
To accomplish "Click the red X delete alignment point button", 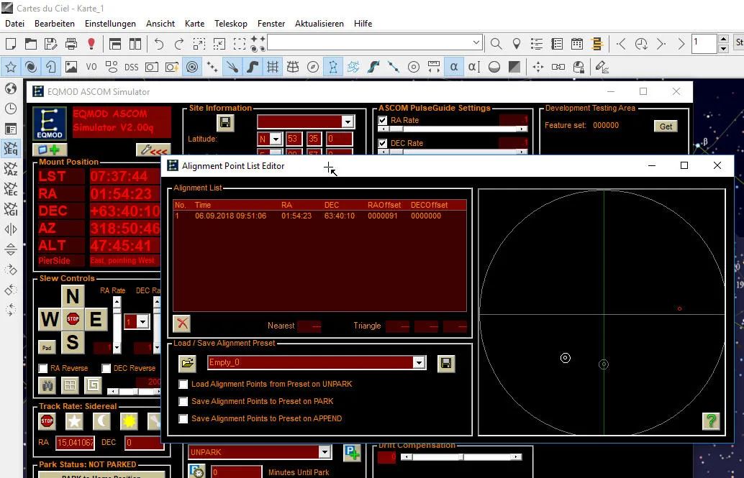I will pyautogui.click(x=182, y=323).
